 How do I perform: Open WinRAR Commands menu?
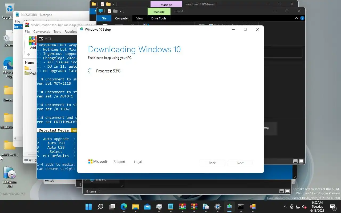[42, 31]
